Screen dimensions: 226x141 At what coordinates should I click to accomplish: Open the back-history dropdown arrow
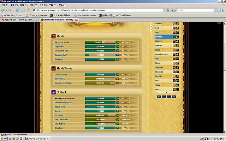click(6, 10)
